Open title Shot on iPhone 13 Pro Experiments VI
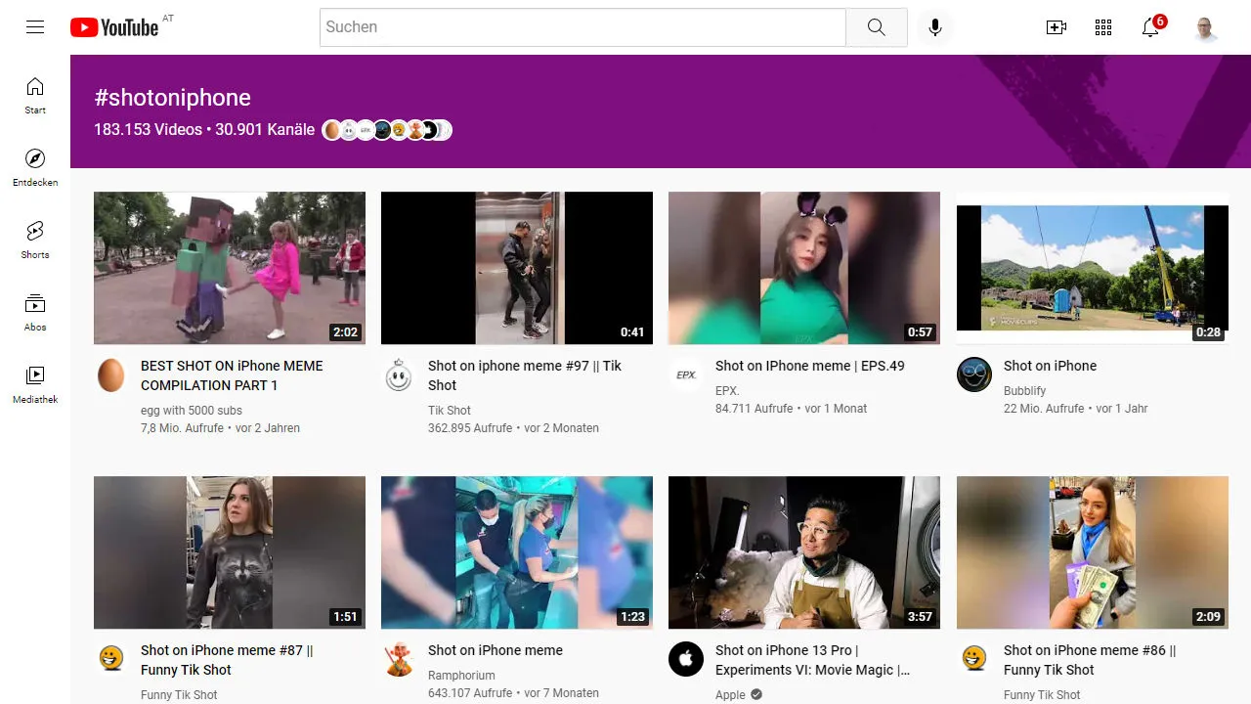 click(x=812, y=660)
